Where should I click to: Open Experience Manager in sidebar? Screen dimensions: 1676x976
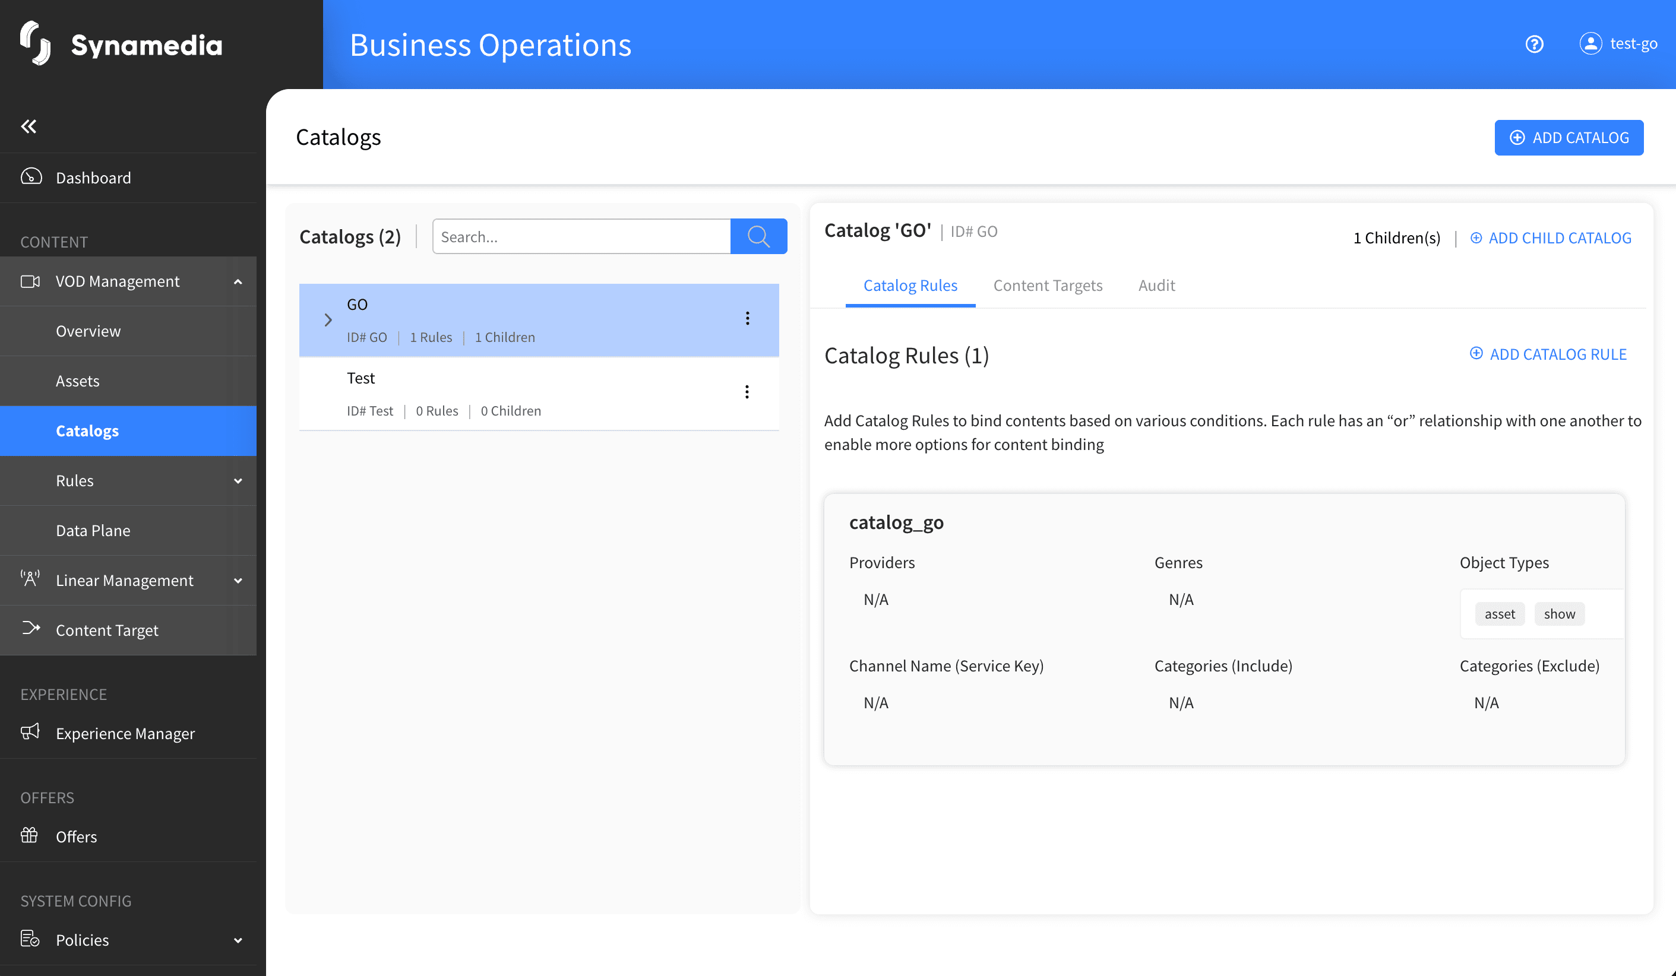128,733
